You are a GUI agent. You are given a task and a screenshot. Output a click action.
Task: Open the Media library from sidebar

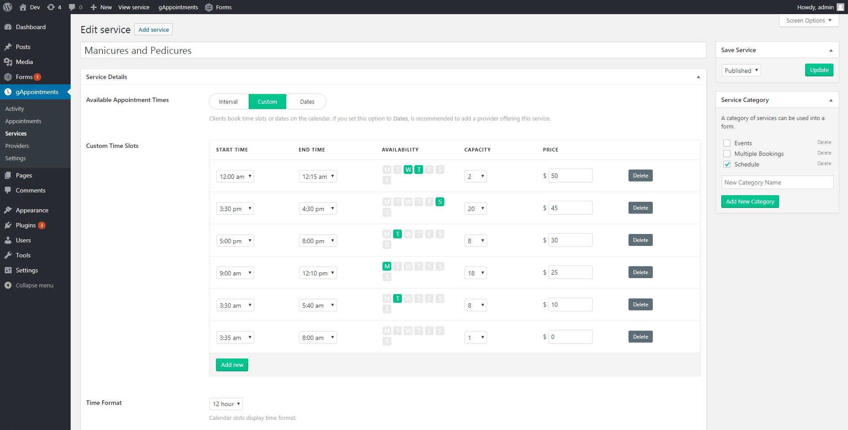24,62
